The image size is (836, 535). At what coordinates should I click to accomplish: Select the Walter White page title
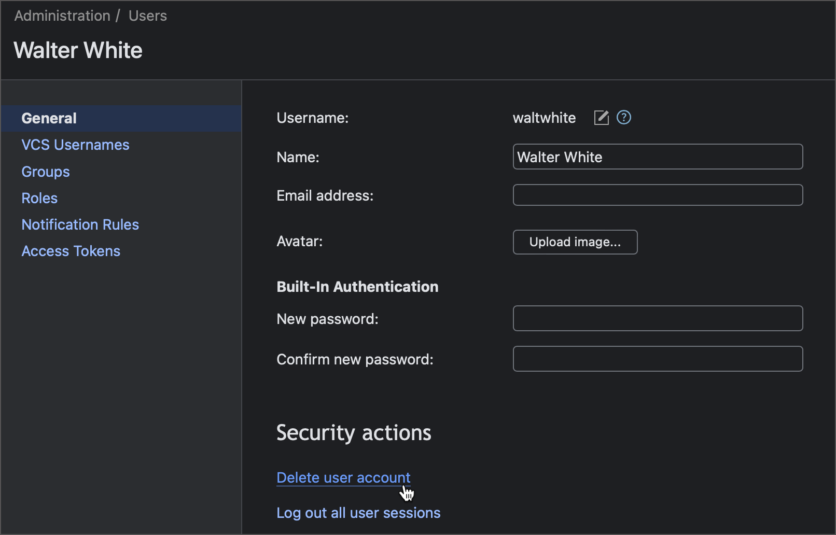tap(78, 50)
